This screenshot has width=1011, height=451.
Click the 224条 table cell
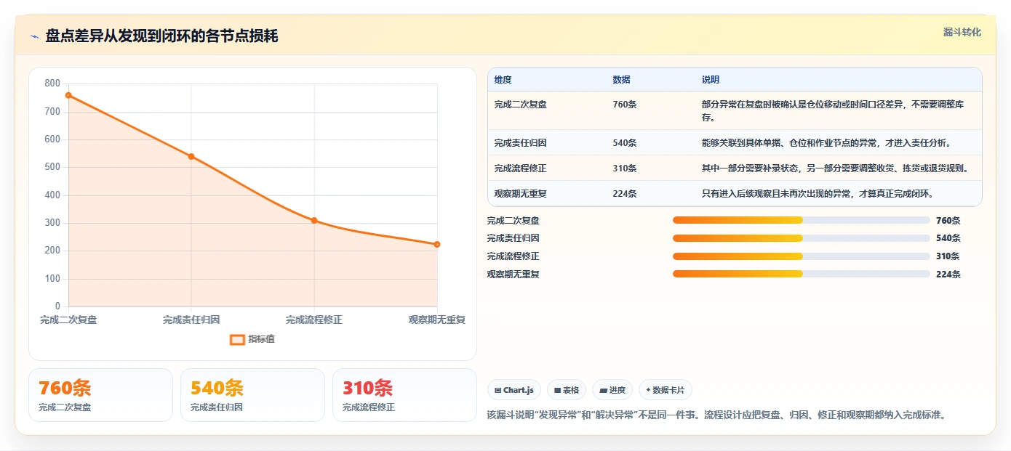(624, 194)
